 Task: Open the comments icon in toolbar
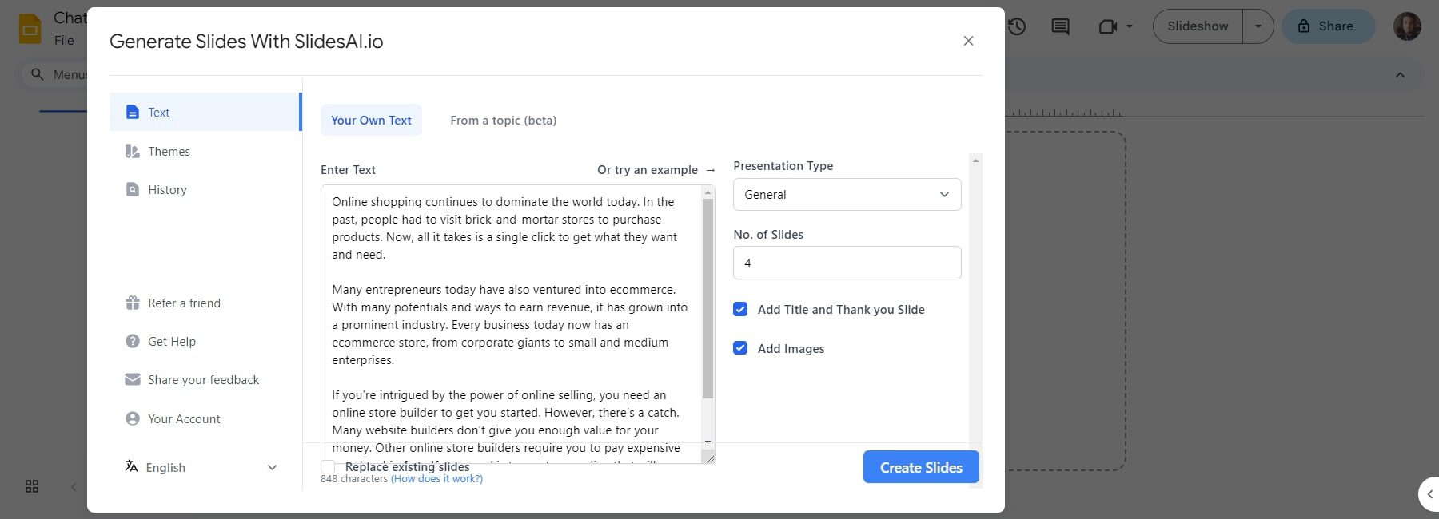click(x=1060, y=26)
